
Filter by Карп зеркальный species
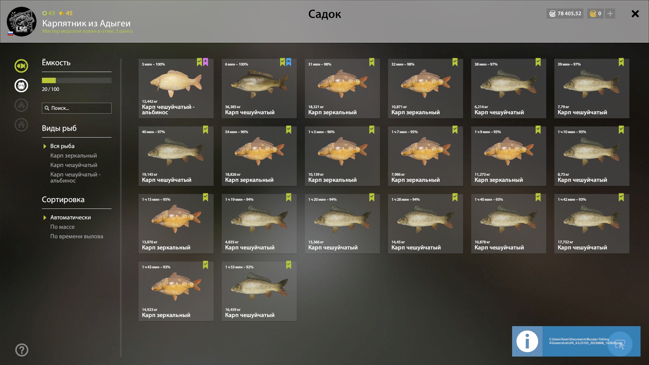click(x=74, y=155)
